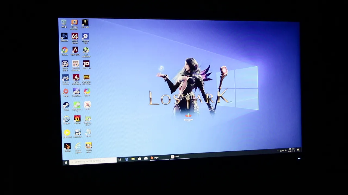Launch the MSI Afterburner shortcut

pyautogui.click(x=86, y=52)
